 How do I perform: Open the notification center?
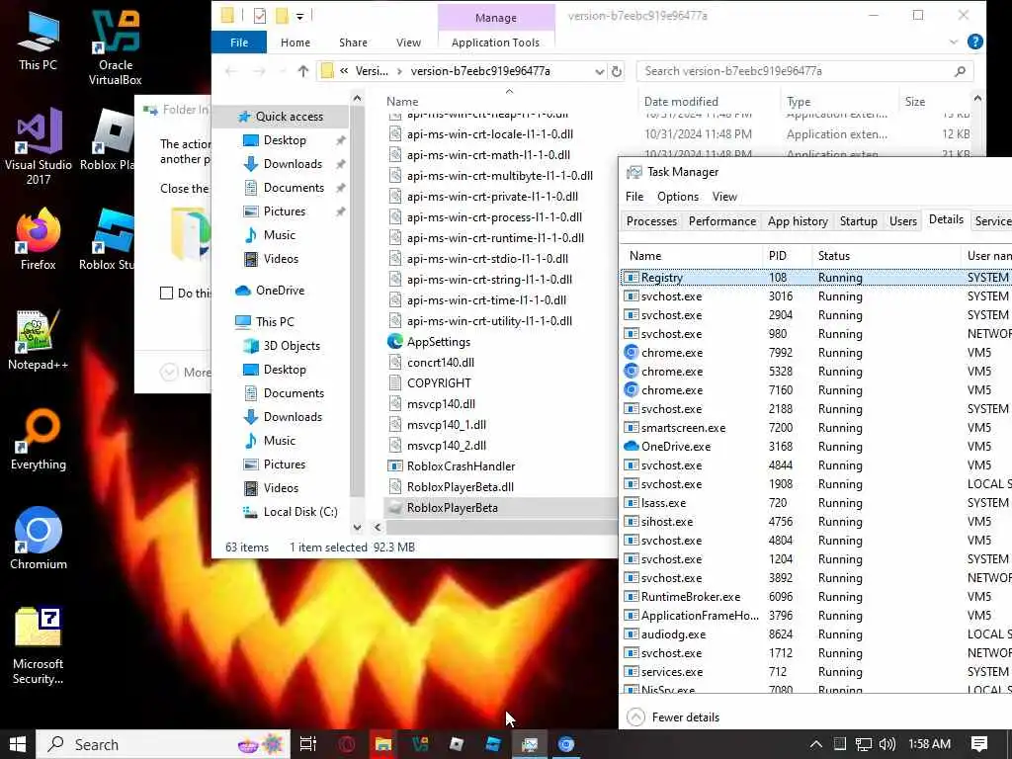coord(979,744)
